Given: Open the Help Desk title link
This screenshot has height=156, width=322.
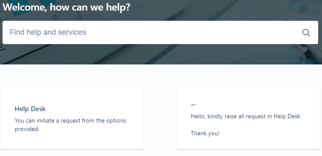Looking at the screenshot, I should point(30,109).
